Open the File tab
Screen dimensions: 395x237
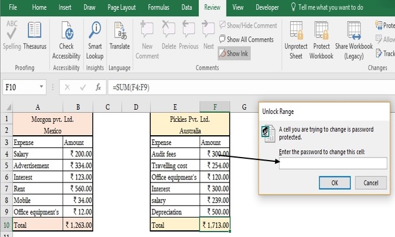[13, 7]
